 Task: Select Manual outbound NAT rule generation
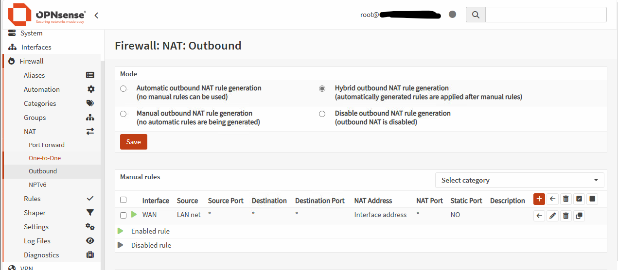[124, 114]
